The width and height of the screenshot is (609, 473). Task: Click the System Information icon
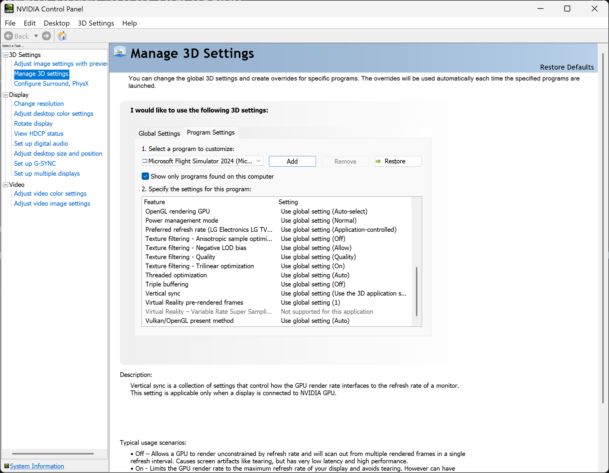pyautogui.click(x=6, y=466)
